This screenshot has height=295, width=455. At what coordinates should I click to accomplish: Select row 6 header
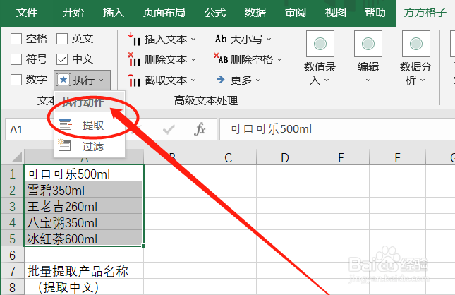(12, 255)
